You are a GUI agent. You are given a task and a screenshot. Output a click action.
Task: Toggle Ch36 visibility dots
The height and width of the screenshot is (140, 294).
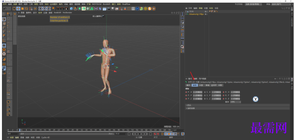point(207,11)
